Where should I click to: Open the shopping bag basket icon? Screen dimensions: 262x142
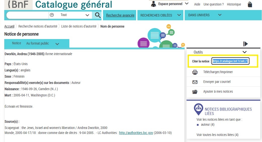(x=249, y=4)
